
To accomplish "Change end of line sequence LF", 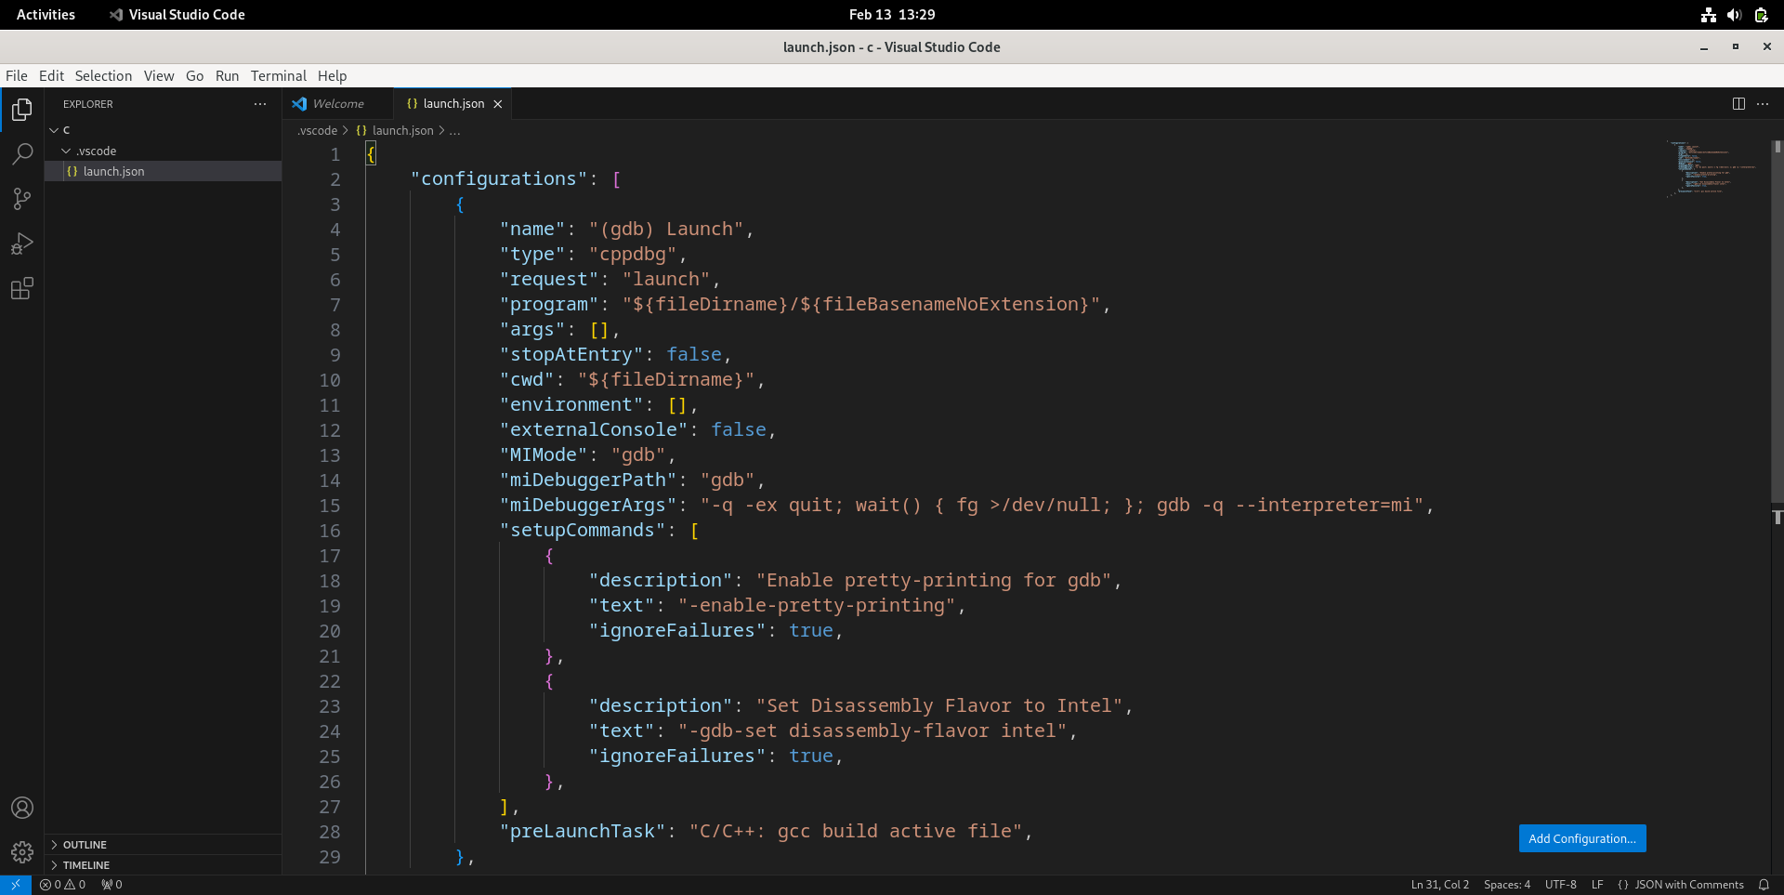I will 1597,885.
